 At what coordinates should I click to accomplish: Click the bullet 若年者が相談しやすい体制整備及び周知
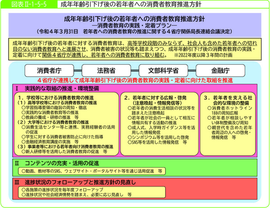coord(229,120)
